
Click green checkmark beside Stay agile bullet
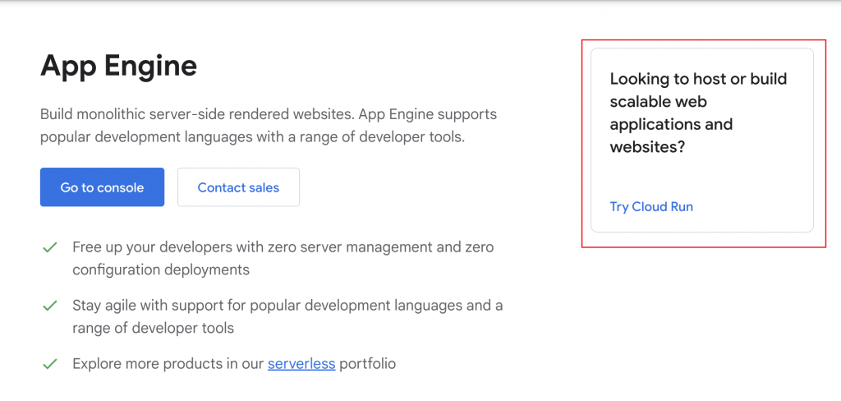[x=50, y=306]
